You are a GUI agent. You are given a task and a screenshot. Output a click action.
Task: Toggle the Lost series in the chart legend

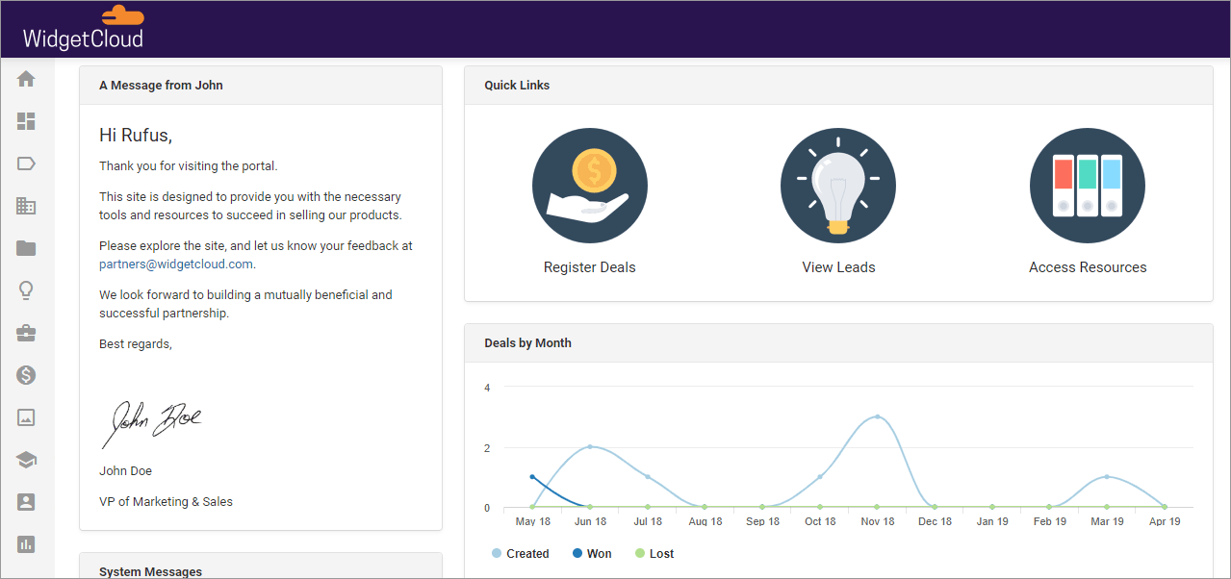(x=654, y=553)
